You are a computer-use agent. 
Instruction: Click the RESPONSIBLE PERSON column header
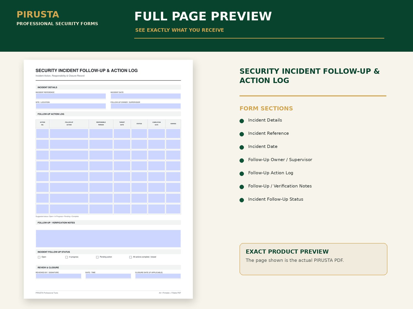pos(101,124)
